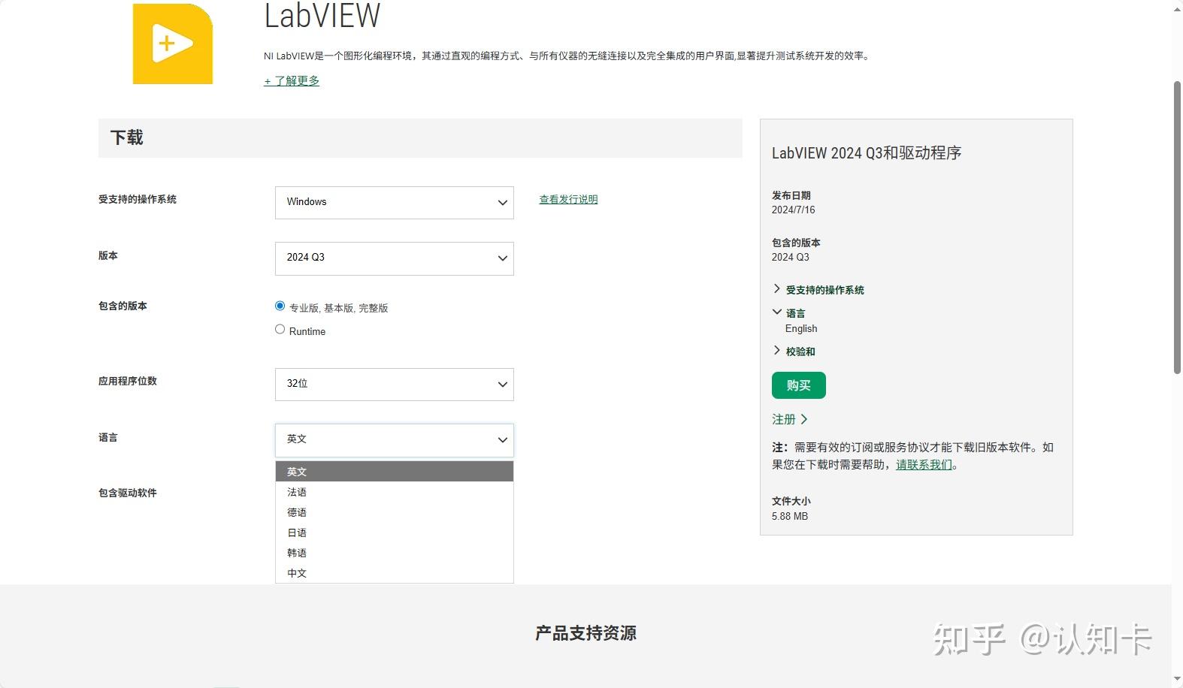Click the LabVIEW 2024 Q3和驱动程序 title
This screenshot has width=1183, height=688.
point(867,152)
